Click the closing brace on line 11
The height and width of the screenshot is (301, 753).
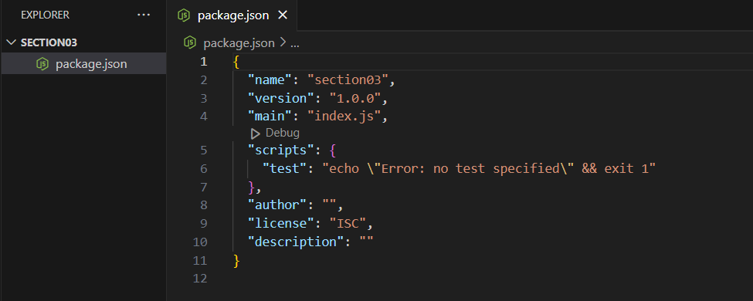coord(236,261)
